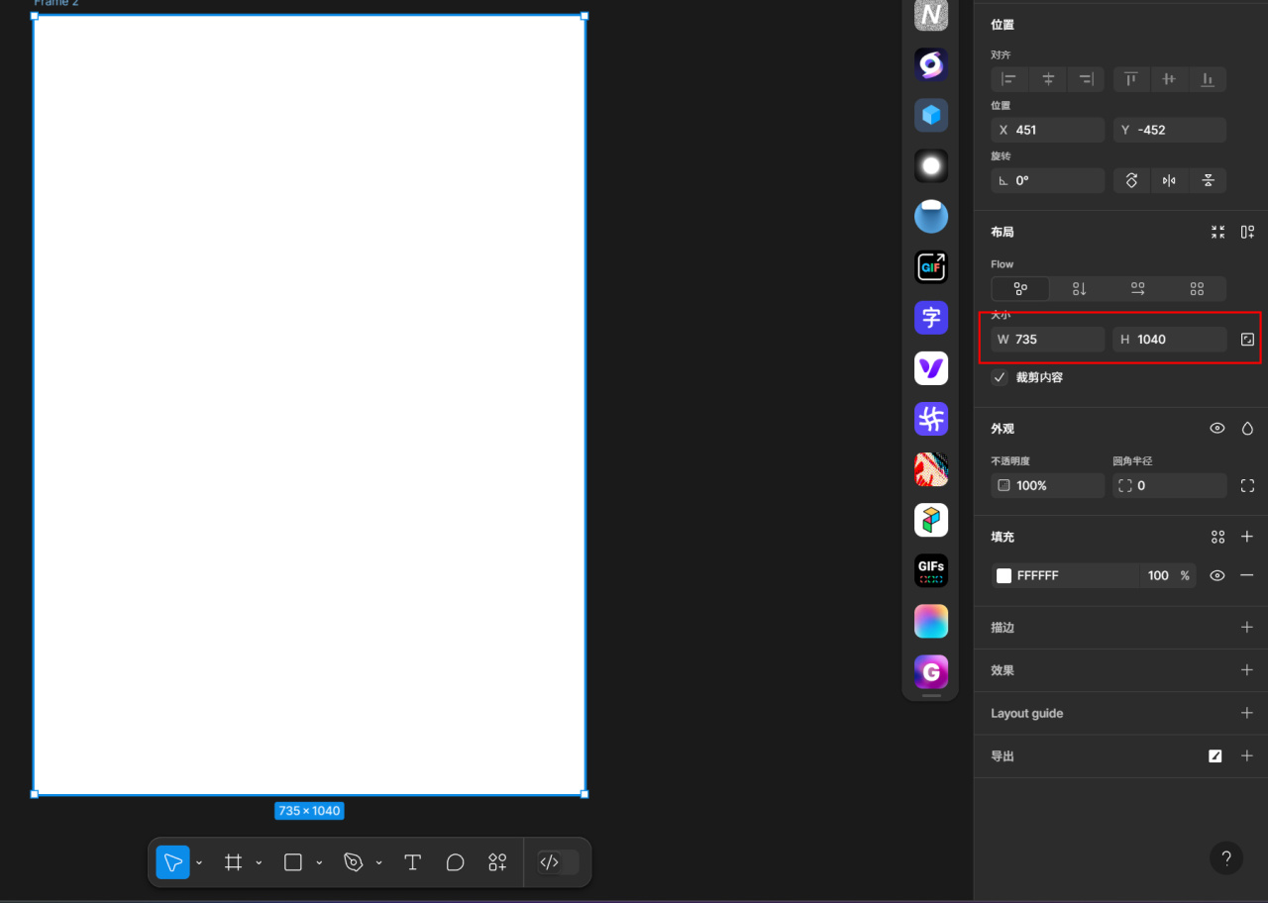Open the N noise plugin icon

931,15
